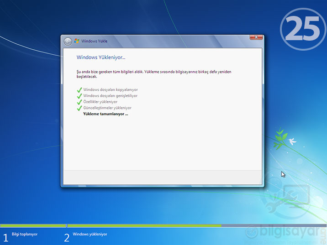
Task: Select the text Güncelleştirmeler yükleniyor
Action: (x=107, y=108)
